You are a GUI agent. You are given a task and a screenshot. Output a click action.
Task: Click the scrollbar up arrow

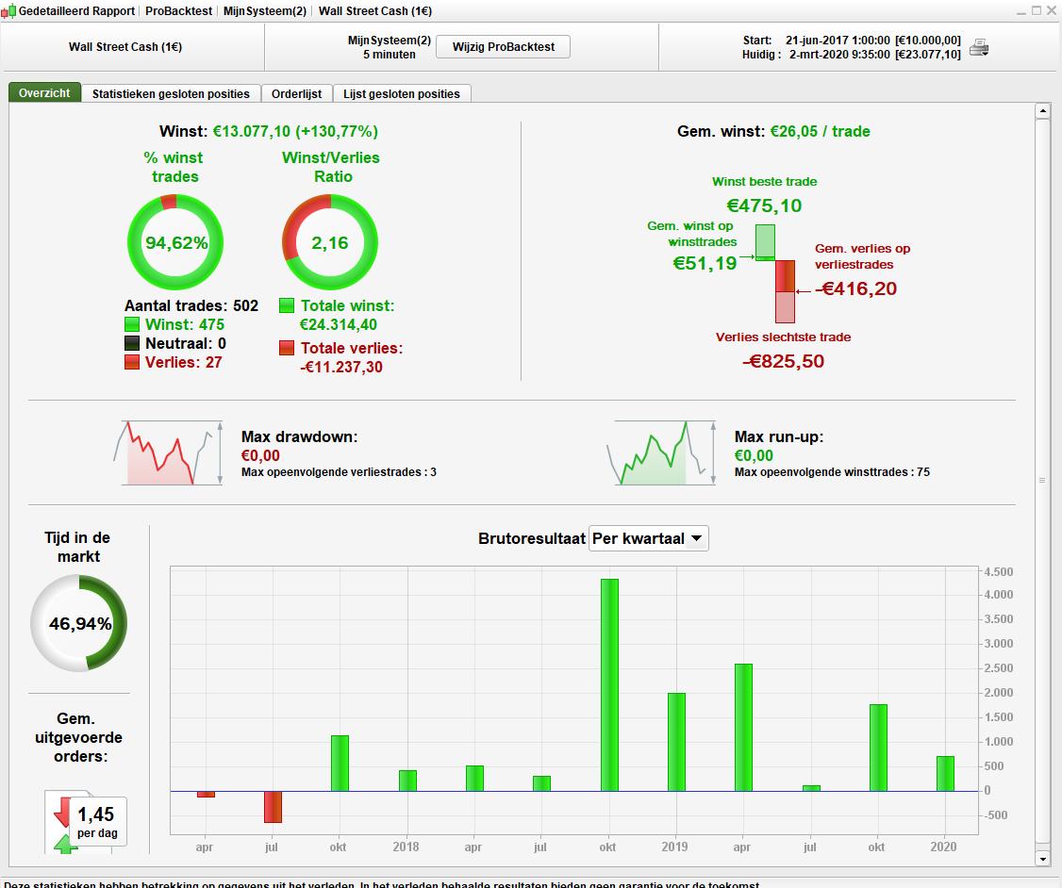pyautogui.click(x=1042, y=111)
